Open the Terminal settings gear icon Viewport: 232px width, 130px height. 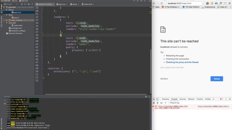[x=146, y=97]
